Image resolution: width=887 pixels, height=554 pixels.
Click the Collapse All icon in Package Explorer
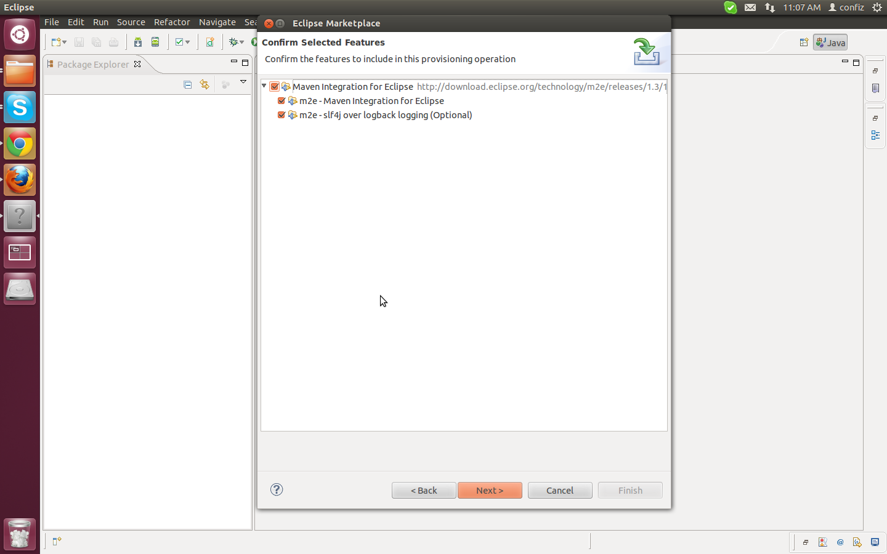click(x=188, y=85)
